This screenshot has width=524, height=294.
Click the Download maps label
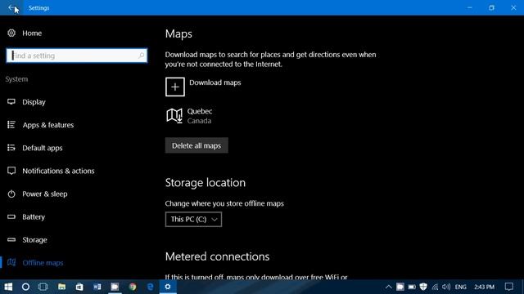point(215,82)
